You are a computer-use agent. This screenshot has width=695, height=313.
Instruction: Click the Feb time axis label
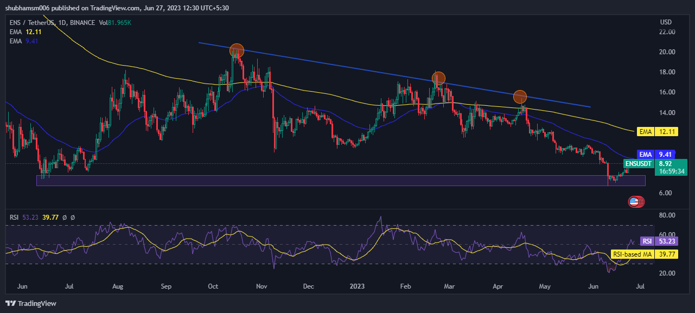click(406, 285)
